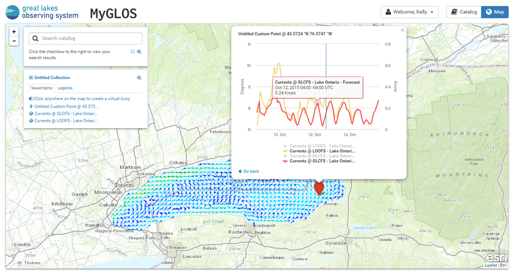514x276 pixels.
Task: Click the 10. Oct label on chart axis
Action: click(x=280, y=135)
